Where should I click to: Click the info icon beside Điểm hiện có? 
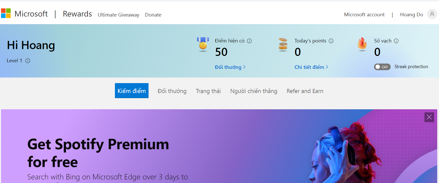(249, 41)
